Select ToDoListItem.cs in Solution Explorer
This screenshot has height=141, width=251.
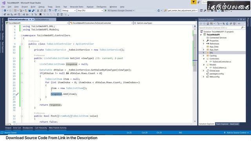[220, 68]
